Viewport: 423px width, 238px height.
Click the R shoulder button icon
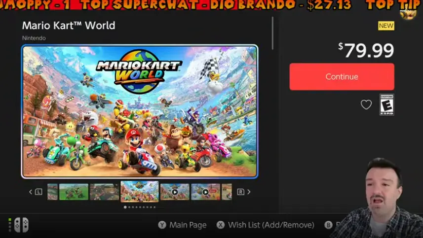240,192
